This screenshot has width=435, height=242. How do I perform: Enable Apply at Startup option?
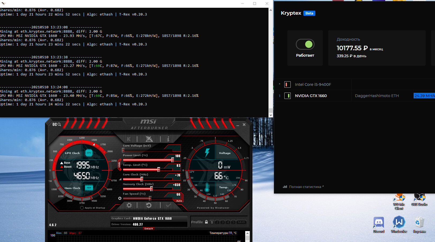[x=82, y=208]
